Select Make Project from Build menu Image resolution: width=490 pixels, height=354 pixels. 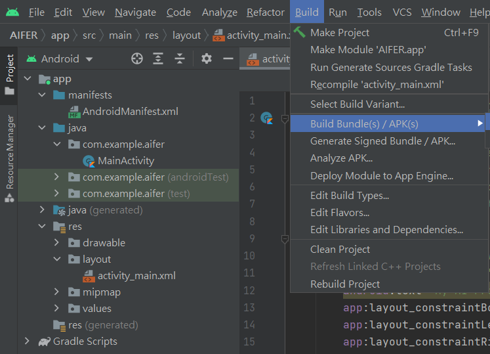pos(389,33)
